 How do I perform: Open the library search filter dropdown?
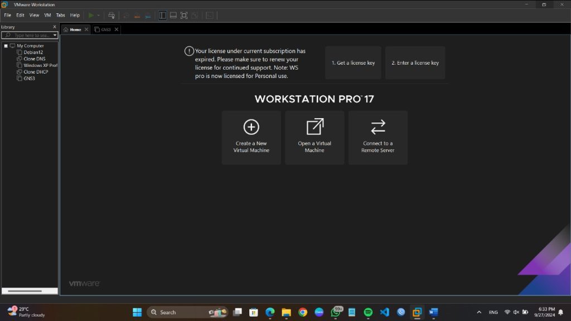(55, 35)
